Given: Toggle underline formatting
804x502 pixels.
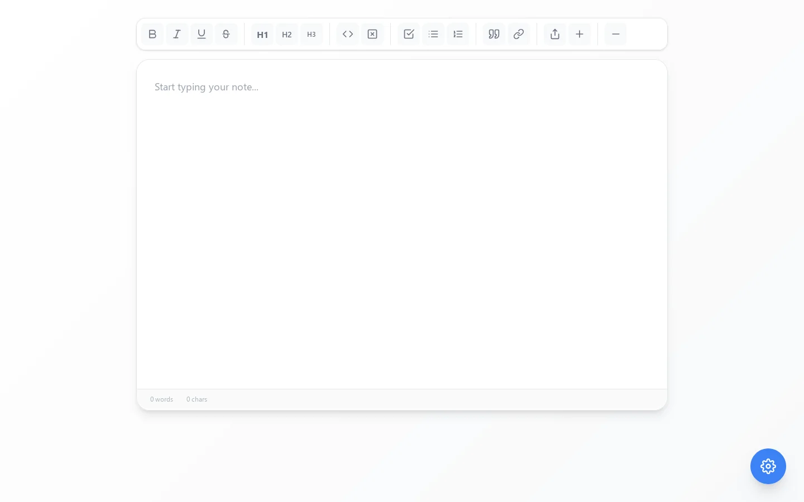Looking at the screenshot, I should click(202, 34).
